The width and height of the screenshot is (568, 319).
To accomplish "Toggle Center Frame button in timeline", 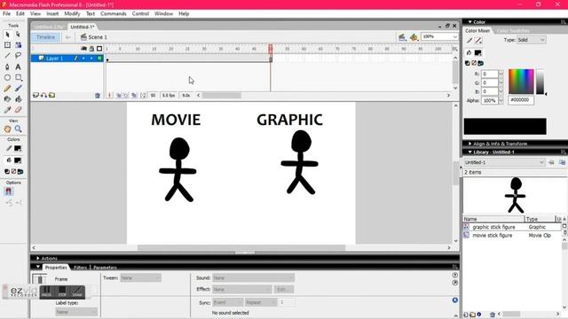I will 110,96.
